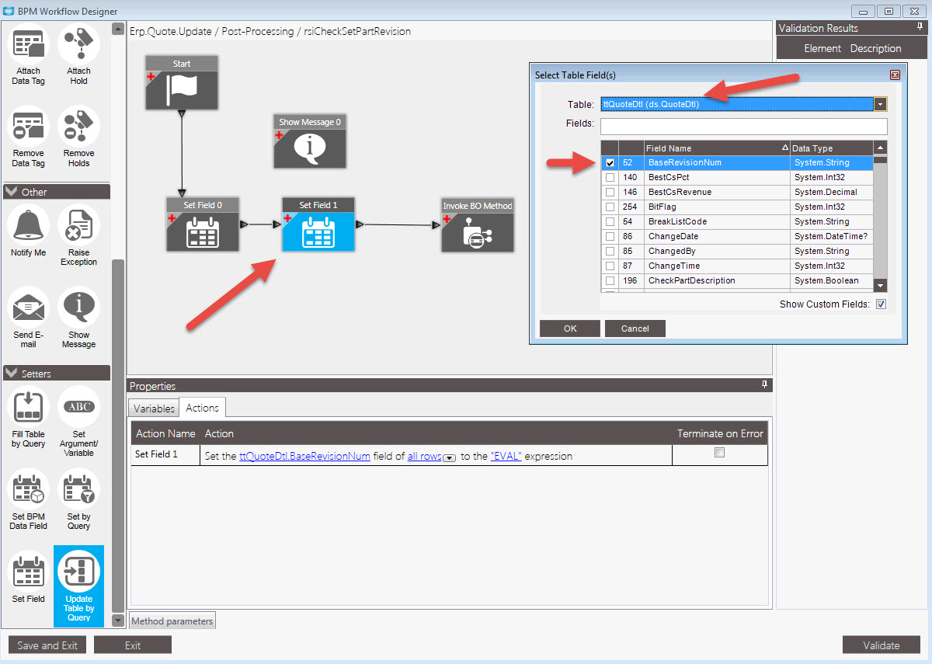This screenshot has height=664, width=932.
Task: Collapse the Other palette section
Action: pyautogui.click(x=11, y=192)
